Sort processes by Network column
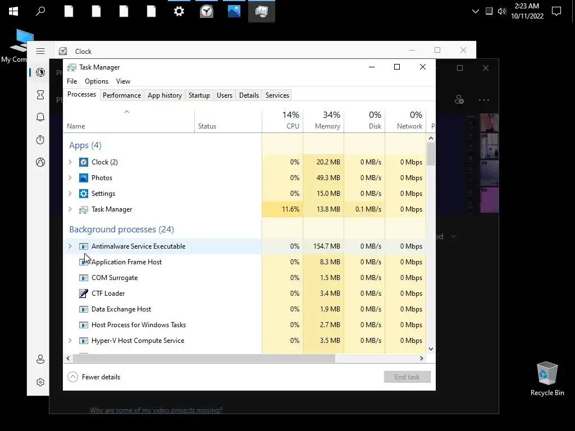This screenshot has width=575, height=431. (405, 121)
